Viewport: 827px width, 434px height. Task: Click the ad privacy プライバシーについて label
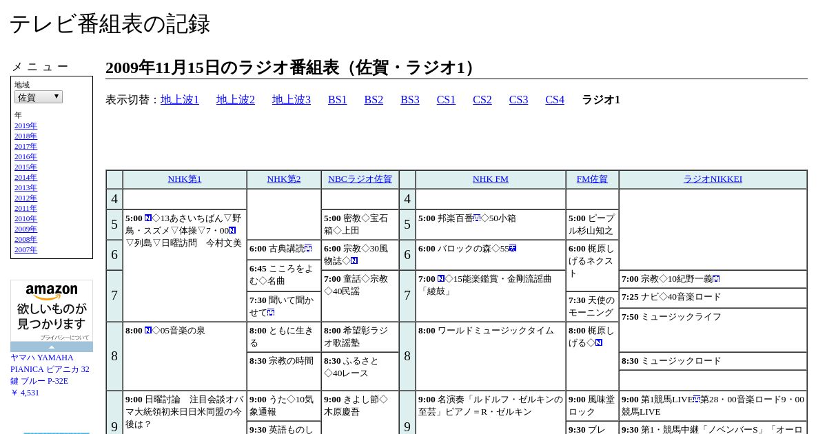[x=64, y=338]
